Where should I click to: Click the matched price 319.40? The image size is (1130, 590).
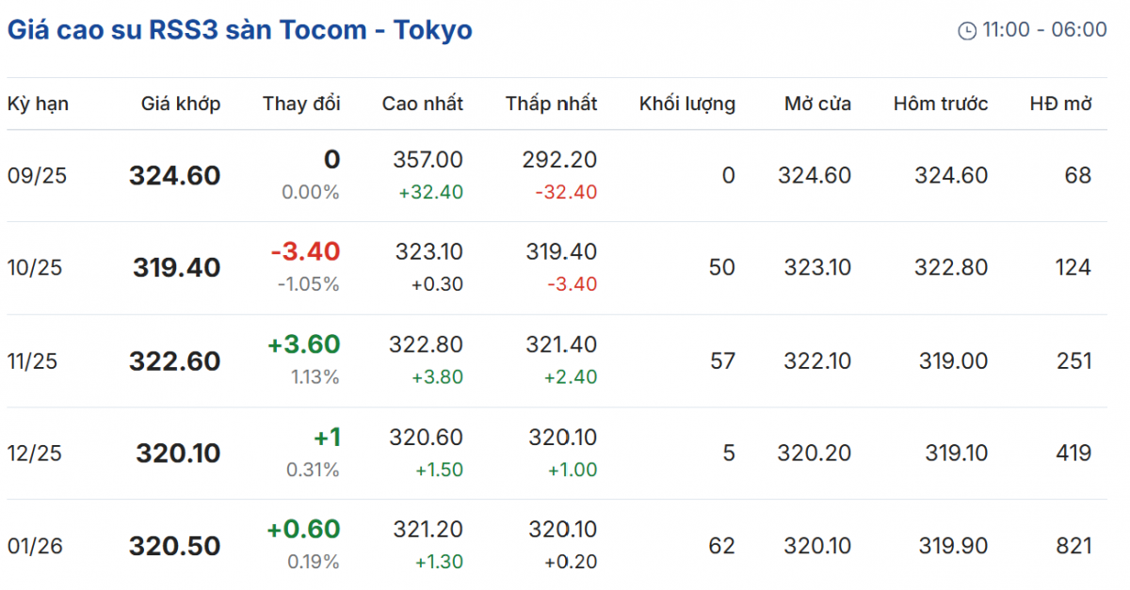point(176,268)
